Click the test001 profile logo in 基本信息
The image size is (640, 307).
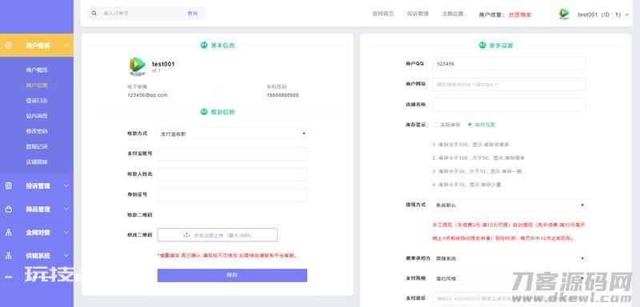(x=137, y=66)
